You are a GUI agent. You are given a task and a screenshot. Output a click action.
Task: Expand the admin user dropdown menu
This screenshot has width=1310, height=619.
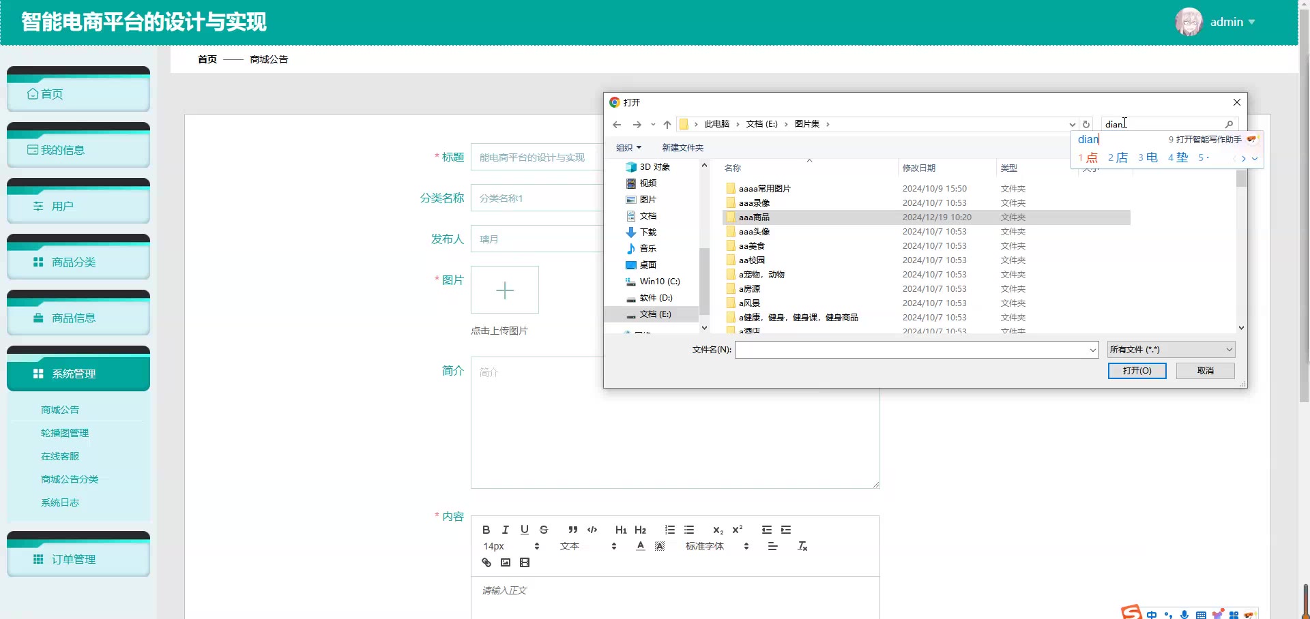1232,22
